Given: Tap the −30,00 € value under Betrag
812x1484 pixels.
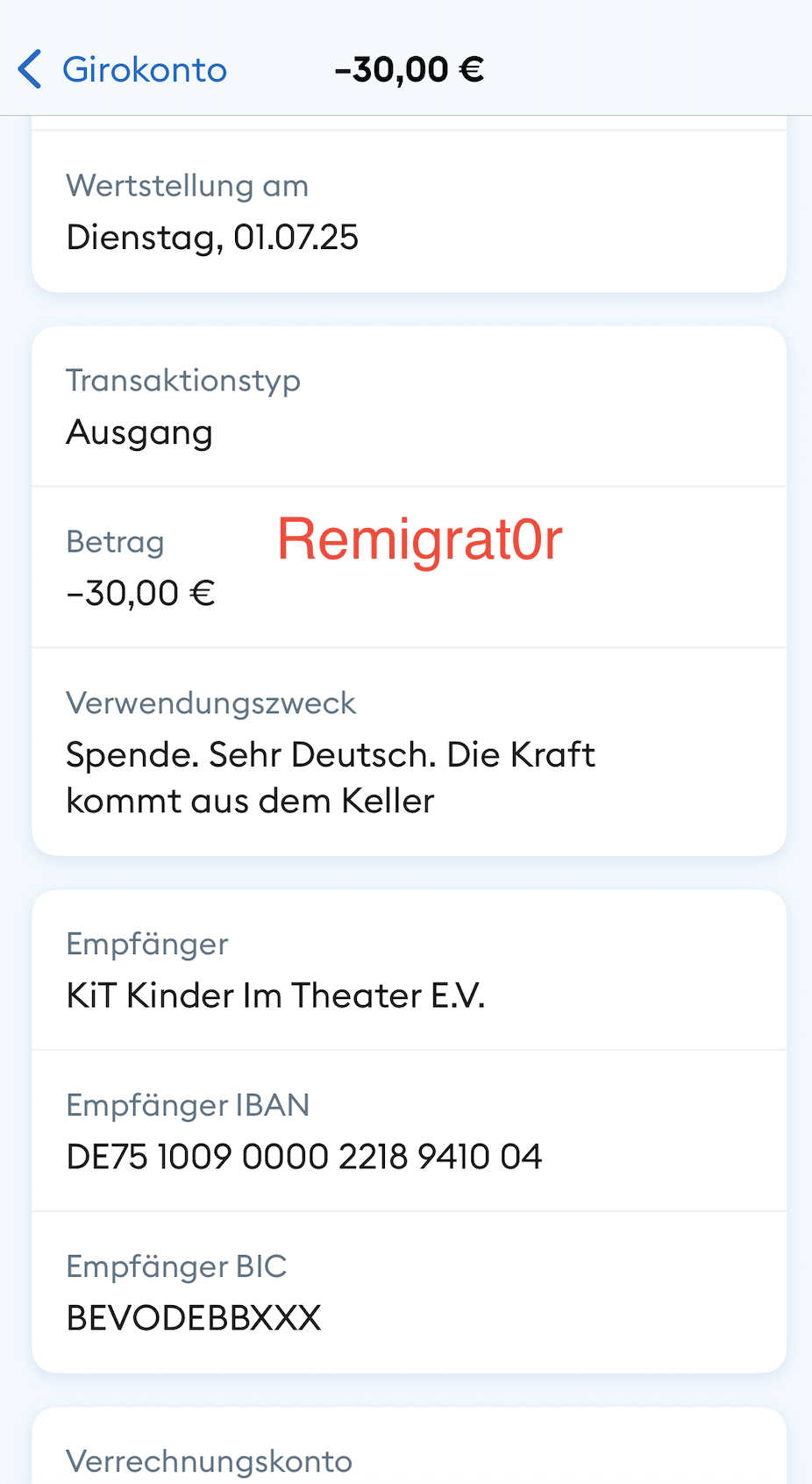Looking at the screenshot, I should [x=141, y=594].
